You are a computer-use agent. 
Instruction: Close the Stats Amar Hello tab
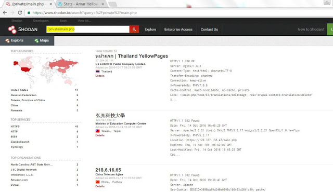[103, 4]
